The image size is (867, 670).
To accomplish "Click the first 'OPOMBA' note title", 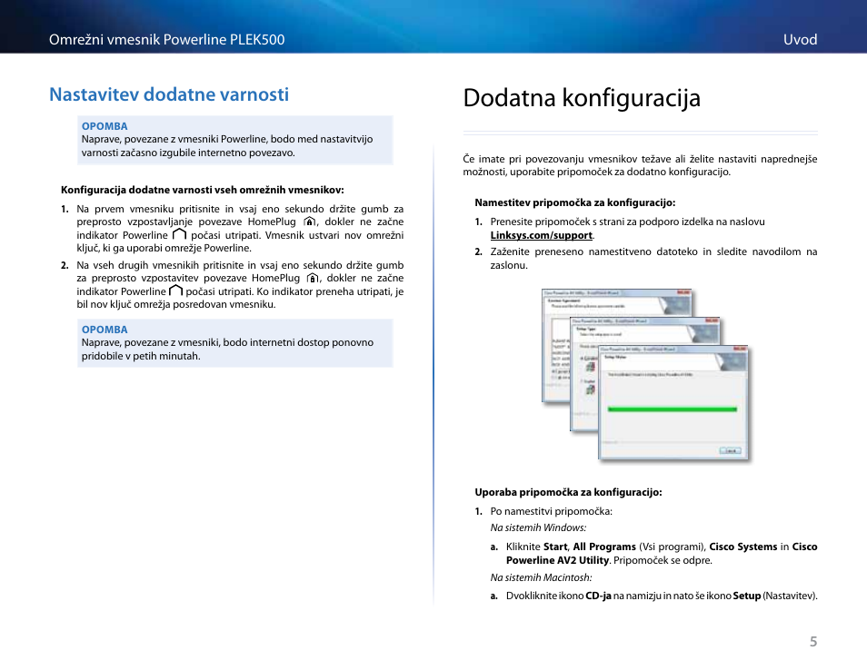I will click(x=105, y=126).
